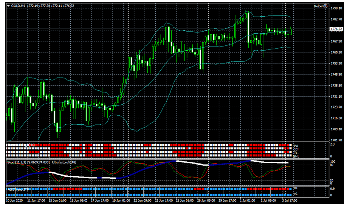
Task: Select the Ultrafastprofit(48) indicator label
Action: pyautogui.click(x=65, y=162)
